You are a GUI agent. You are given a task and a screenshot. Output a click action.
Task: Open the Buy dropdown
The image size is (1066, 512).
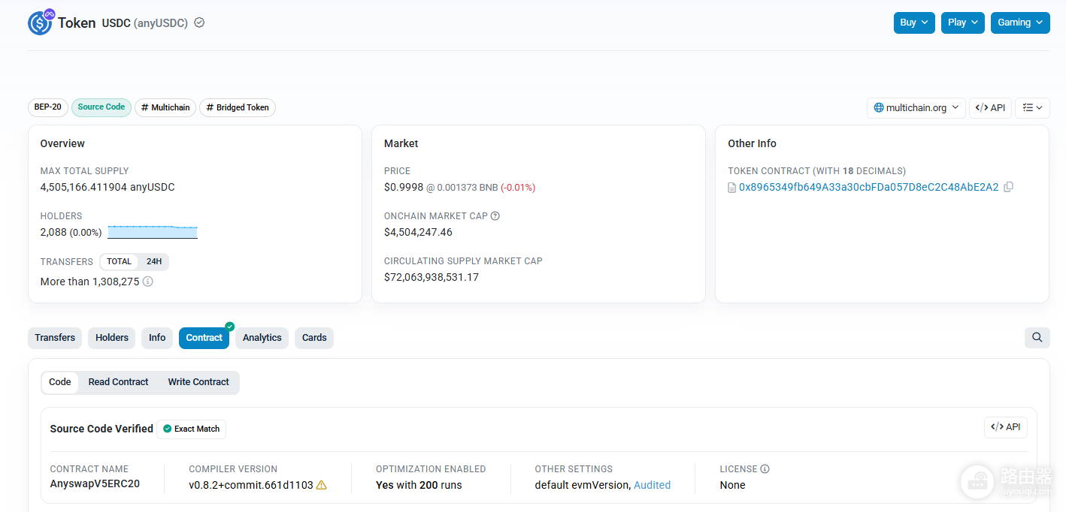tap(915, 23)
